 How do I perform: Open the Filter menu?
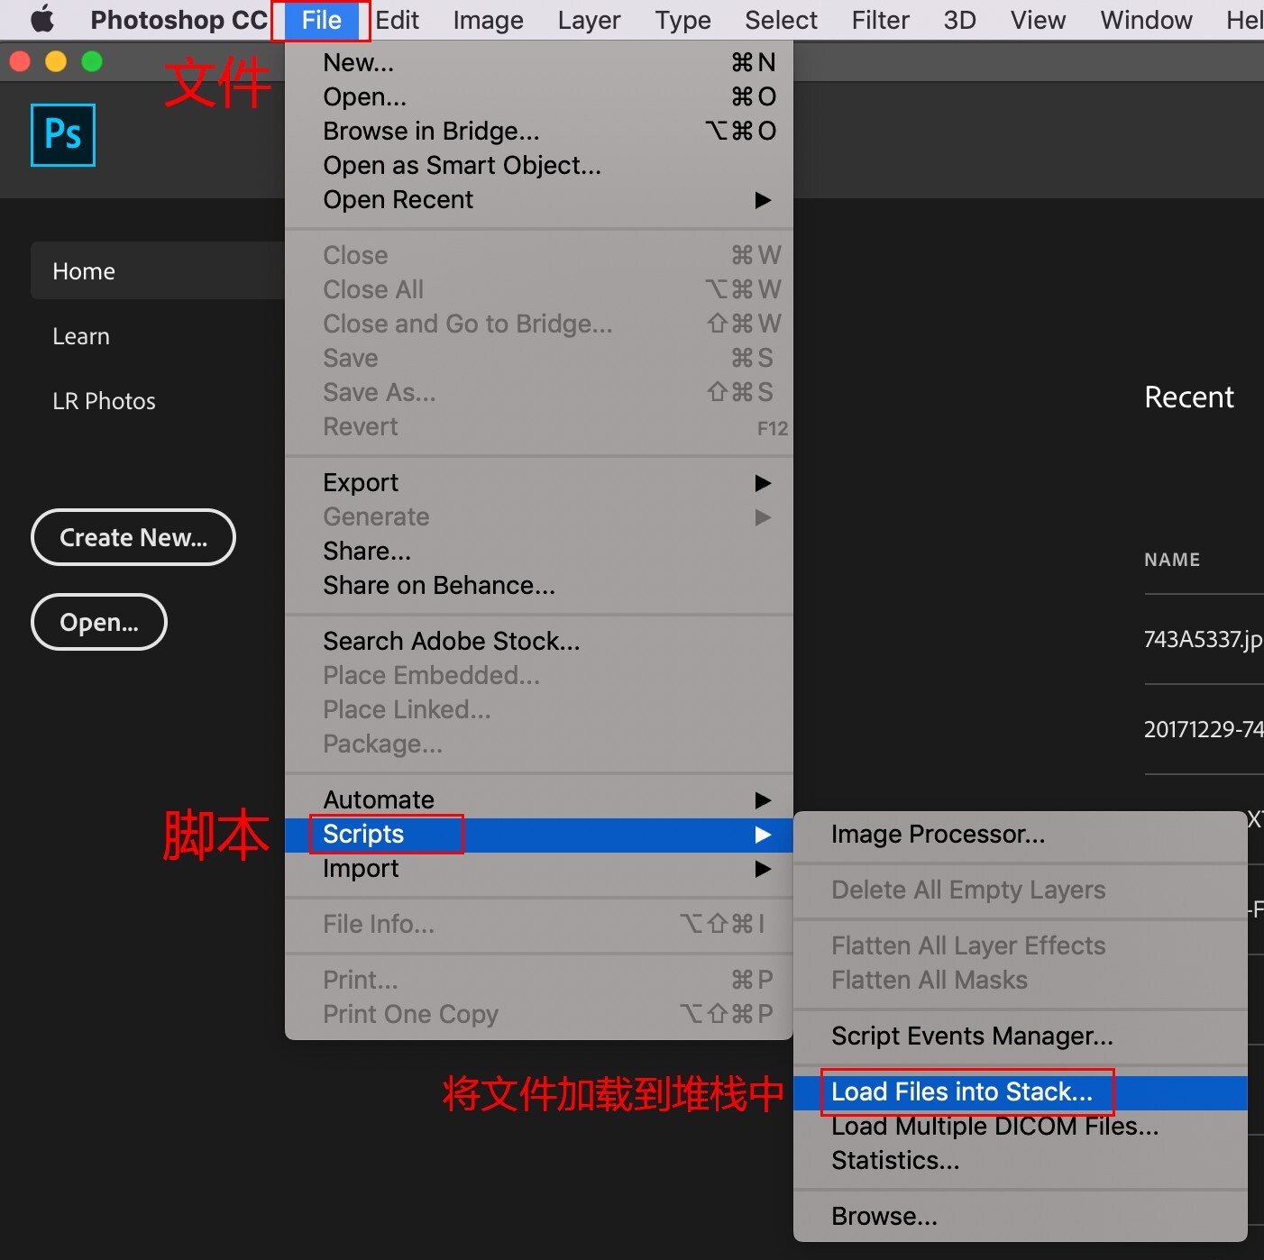pyautogui.click(x=880, y=20)
